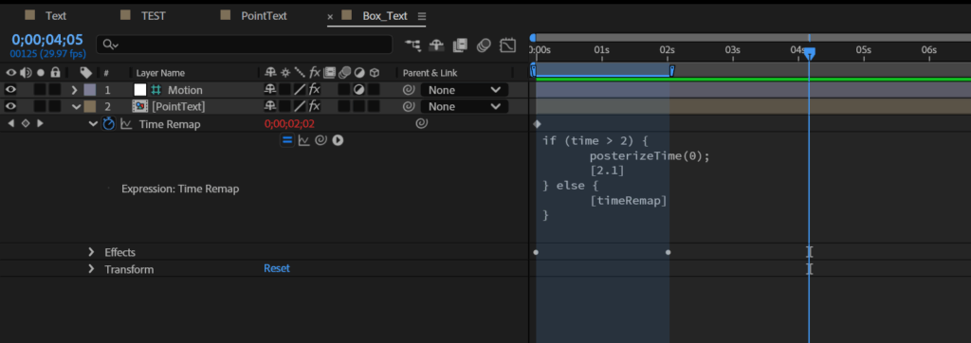
Task: Click the composition icon on PointText layer
Action: [139, 106]
